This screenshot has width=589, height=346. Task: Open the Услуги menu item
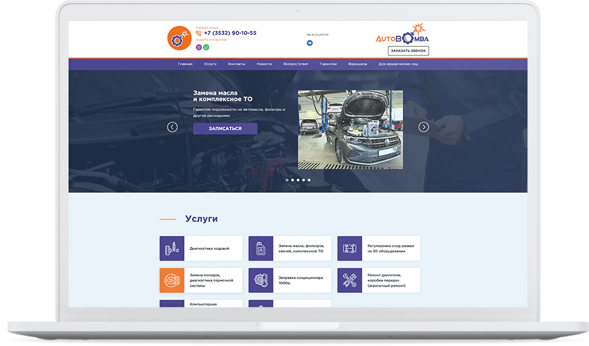pos(211,64)
